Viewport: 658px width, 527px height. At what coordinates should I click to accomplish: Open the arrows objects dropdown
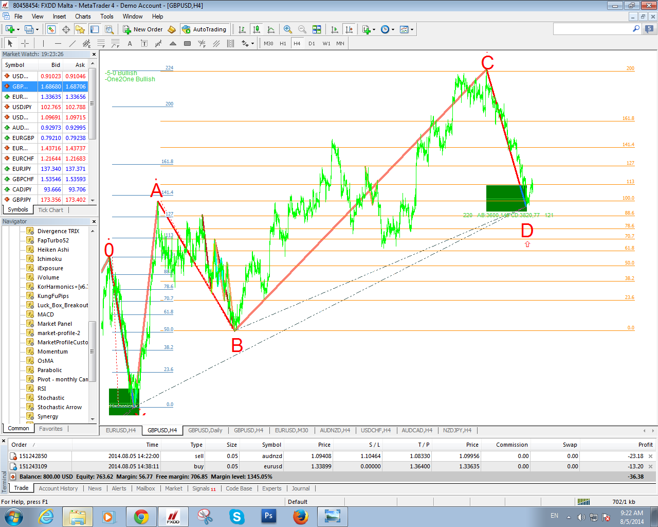tap(248, 43)
